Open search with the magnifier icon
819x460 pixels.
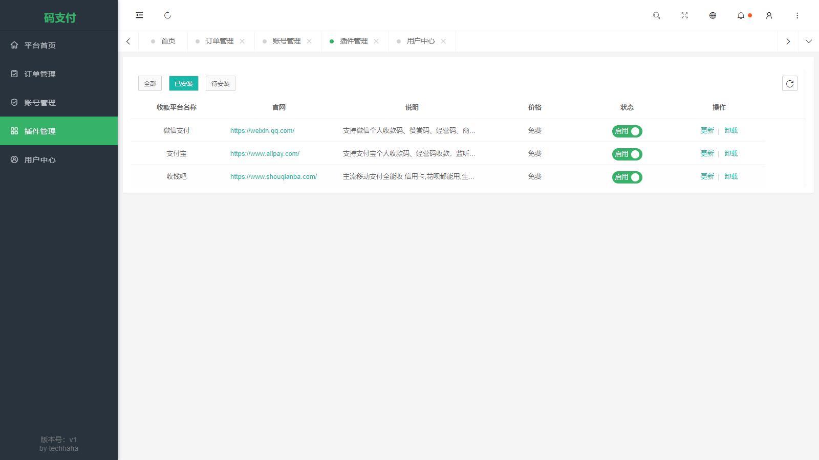(x=656, y=15)
